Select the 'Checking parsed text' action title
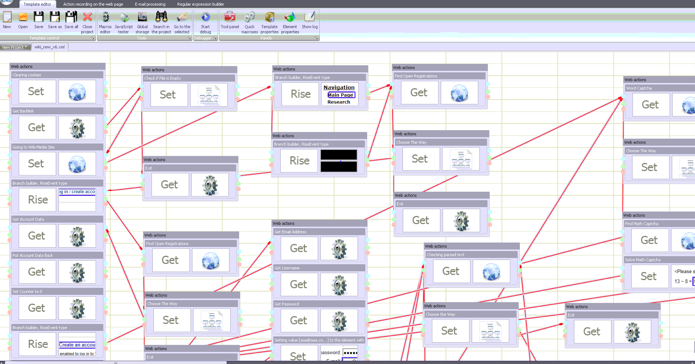The width and height of the screenshot is (695, 364). tap(446, 255)
